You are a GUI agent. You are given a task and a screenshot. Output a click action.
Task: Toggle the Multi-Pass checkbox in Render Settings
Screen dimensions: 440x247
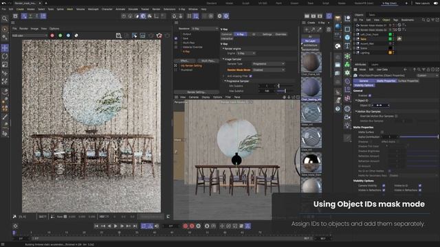point(176,43)
